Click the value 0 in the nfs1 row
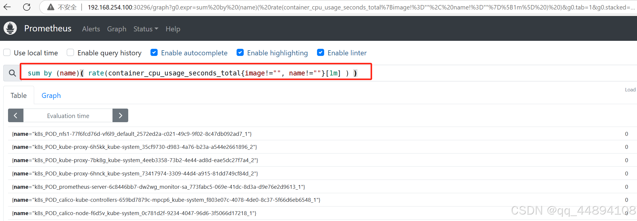Screen dimensions: 637x221 [626, 134]
